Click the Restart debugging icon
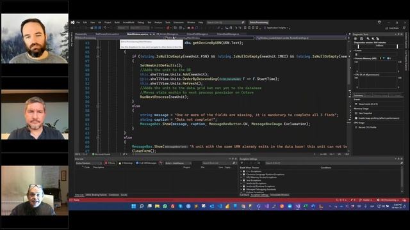410x230 pixels. 197,27
